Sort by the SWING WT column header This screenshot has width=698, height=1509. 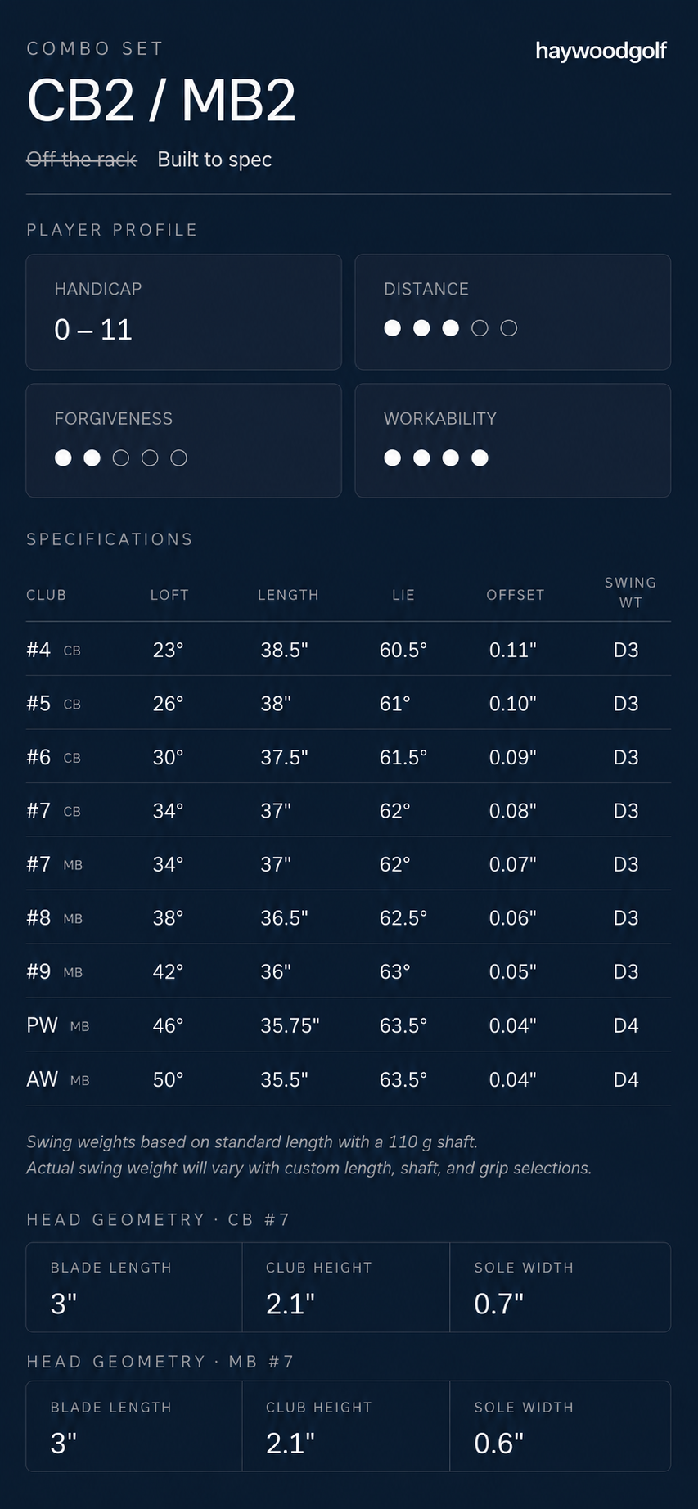coord(630,592)
